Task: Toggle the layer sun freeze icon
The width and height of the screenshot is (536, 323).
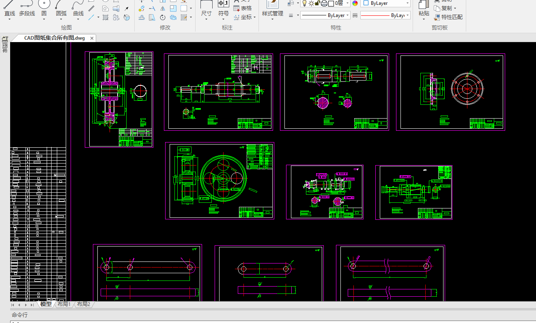Action: 311,3
